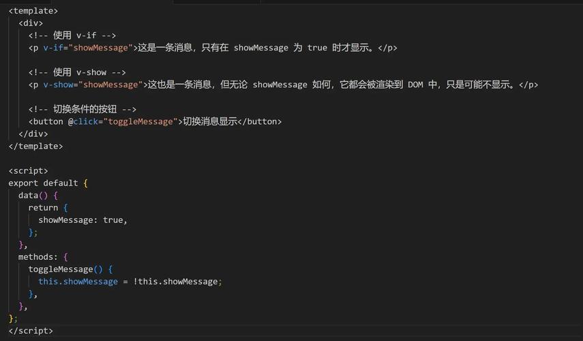Click the v-if attribute name
The image size is (583, 341).
coord(53,48)
